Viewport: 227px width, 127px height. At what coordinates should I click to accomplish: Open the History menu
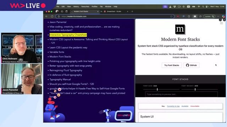pos(76,7)
